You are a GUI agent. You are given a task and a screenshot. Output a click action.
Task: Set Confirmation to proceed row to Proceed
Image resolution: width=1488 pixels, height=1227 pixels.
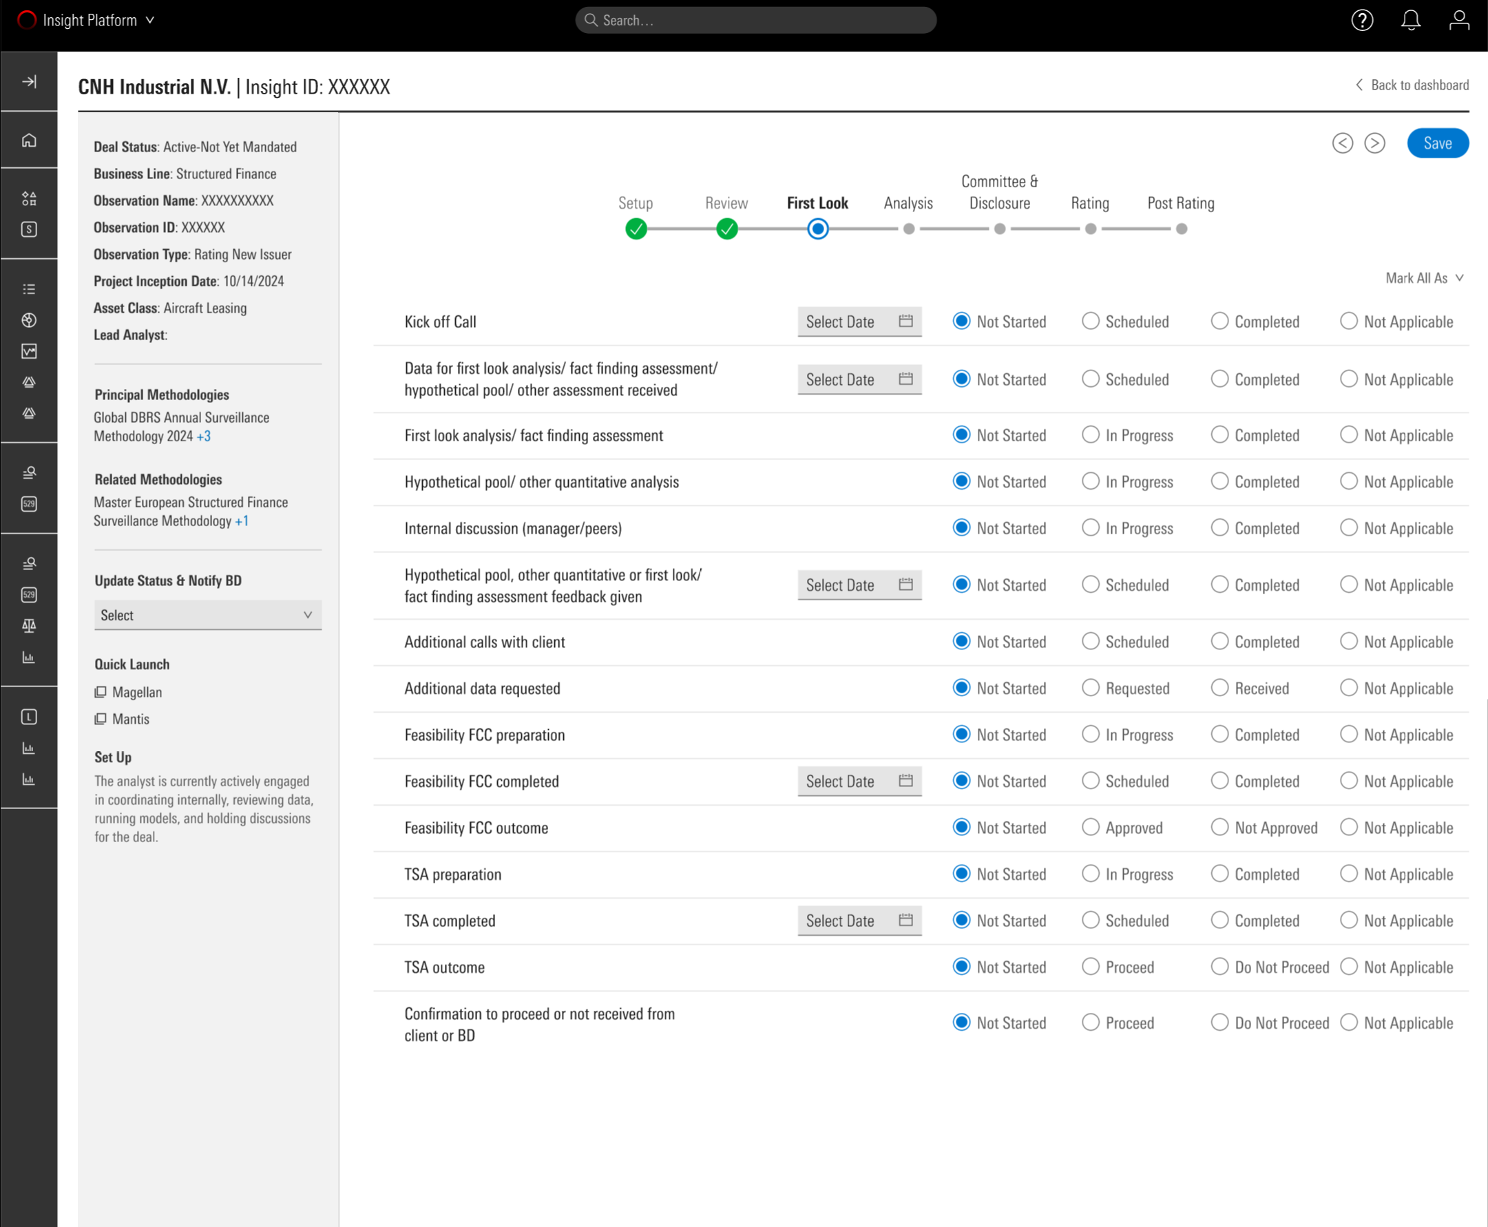tap(1090, 1022)
